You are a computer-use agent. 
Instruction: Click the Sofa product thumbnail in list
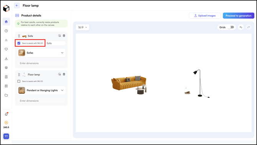25,36
